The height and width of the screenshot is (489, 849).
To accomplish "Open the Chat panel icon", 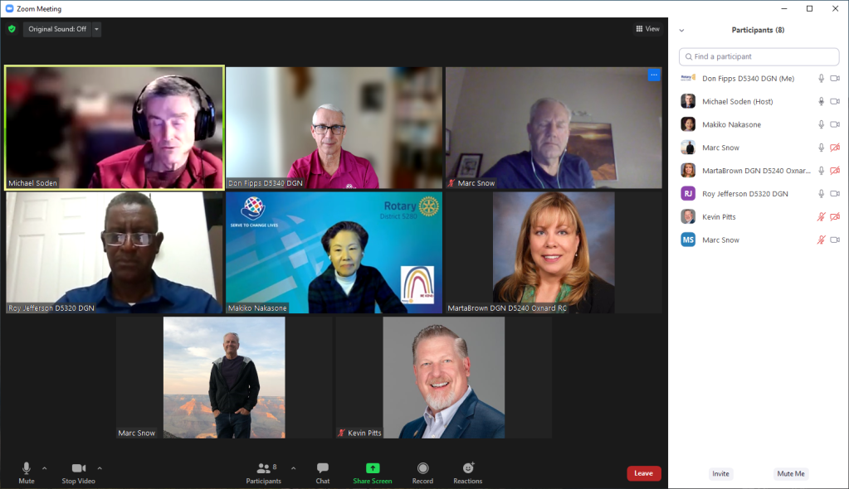I will (323, 468).
